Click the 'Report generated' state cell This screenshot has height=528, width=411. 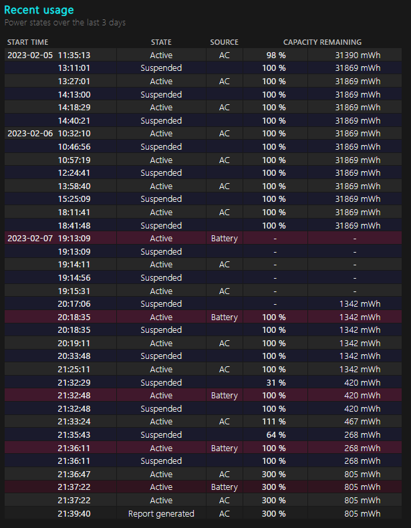click(x=161, y=514)
